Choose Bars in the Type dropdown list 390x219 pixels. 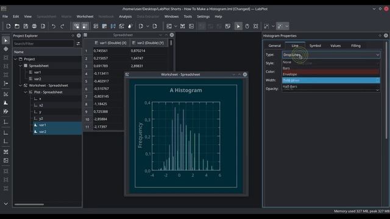click(x=331, y=68)
